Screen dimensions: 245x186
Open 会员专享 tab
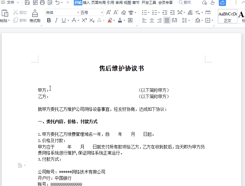tap(165, 3)
